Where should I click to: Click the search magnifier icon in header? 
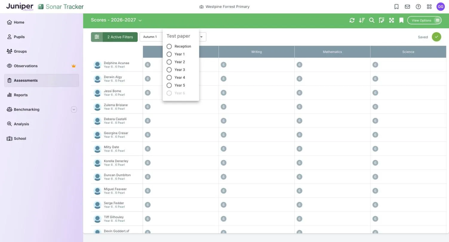pyautogui.click(x=372, y=20)
